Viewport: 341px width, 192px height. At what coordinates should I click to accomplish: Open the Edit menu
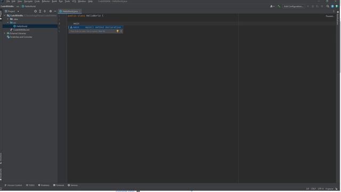13,1
